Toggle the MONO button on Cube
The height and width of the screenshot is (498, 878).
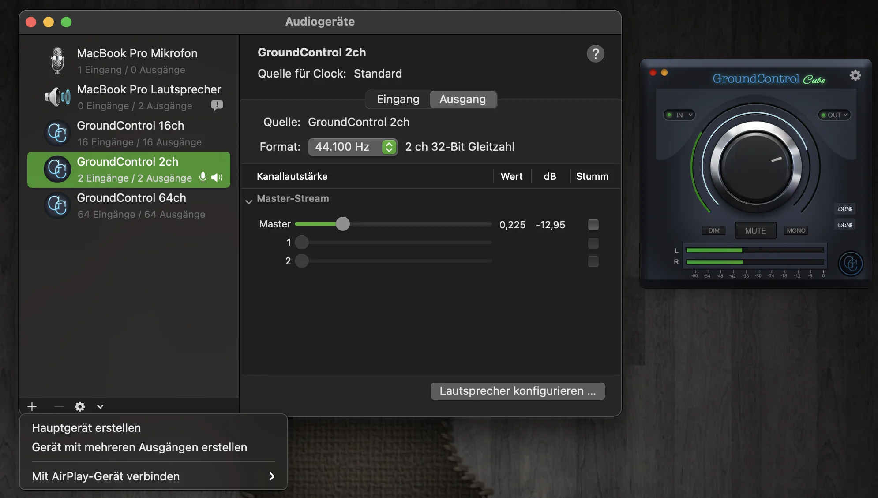796,230
